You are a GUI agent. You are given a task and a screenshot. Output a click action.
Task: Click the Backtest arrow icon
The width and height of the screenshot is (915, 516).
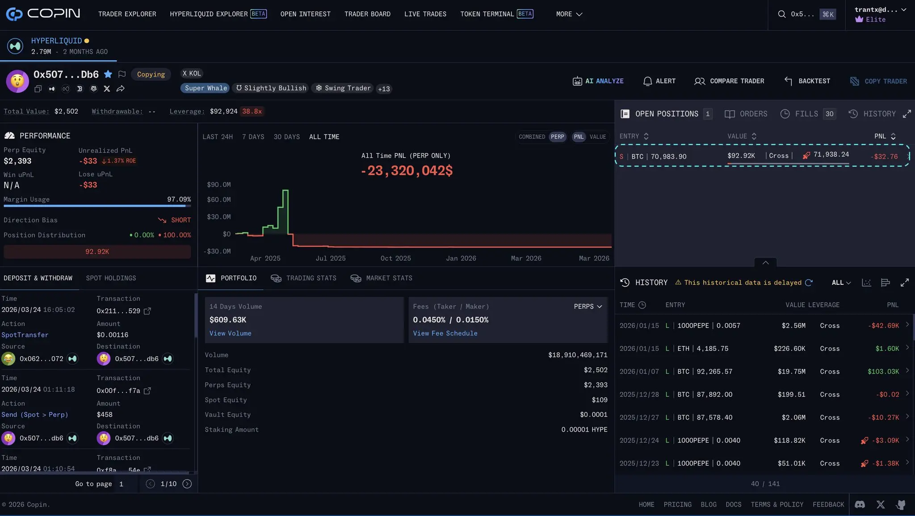coord(789,81)
